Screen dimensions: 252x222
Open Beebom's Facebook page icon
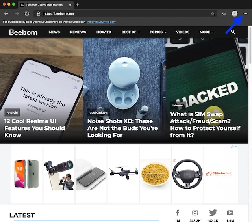tap(178, 213)
